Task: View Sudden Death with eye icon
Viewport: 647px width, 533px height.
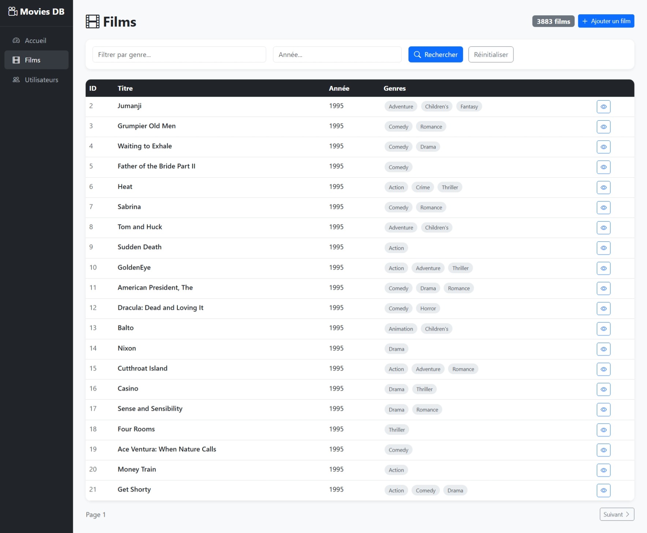Action: click(603, 248)
